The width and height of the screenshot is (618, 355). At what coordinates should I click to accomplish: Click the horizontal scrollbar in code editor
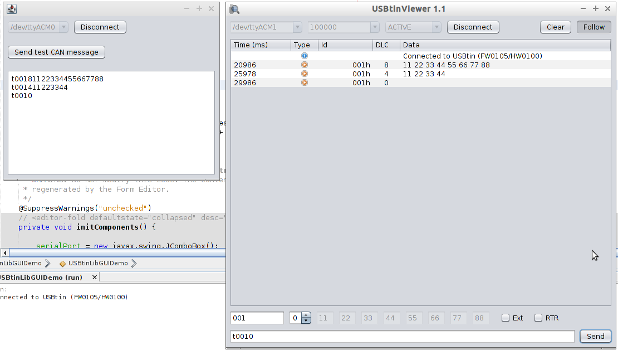tap(117, 252)
